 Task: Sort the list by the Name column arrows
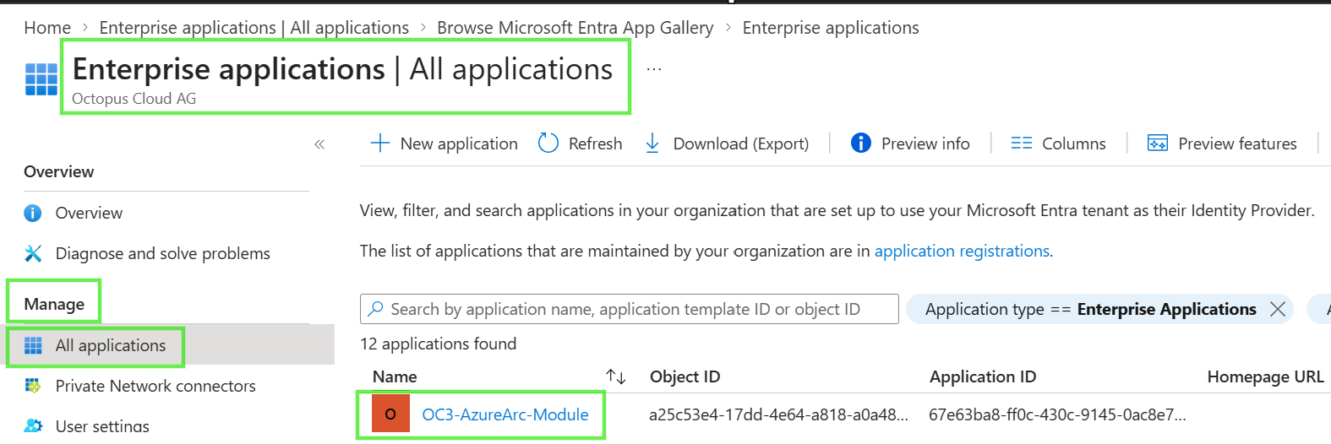(616, 376)
